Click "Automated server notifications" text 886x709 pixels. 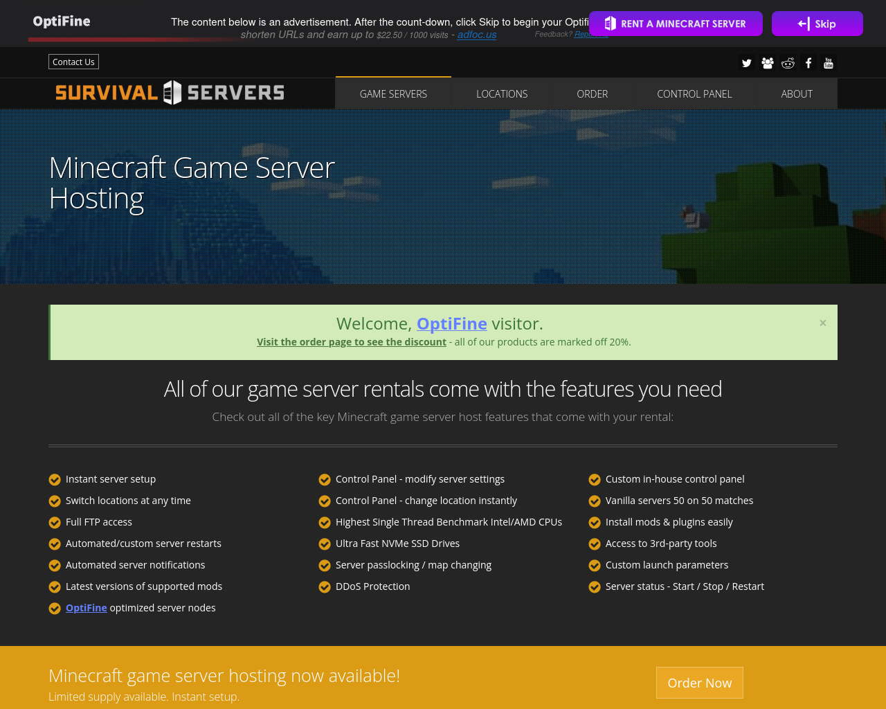136,565
